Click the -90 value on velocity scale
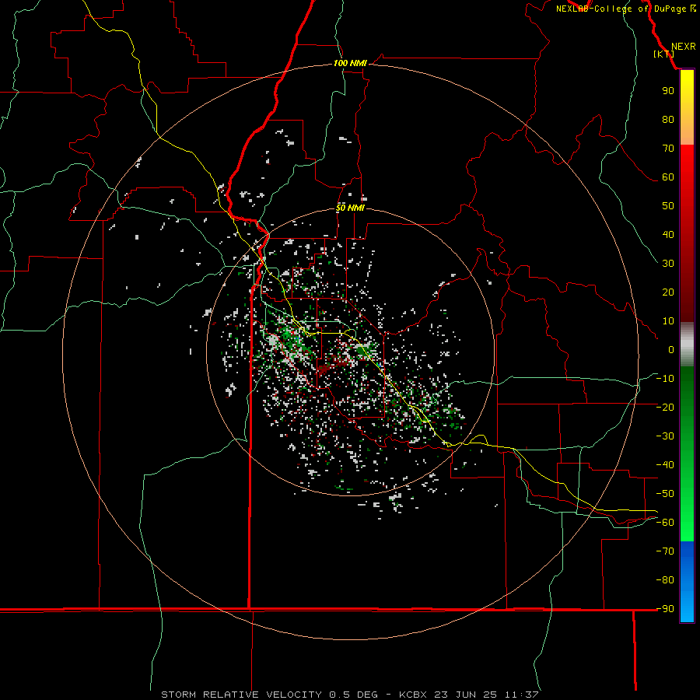Viewport: 700px width, 700px height. pyautogui.click(x=665, y=609)
